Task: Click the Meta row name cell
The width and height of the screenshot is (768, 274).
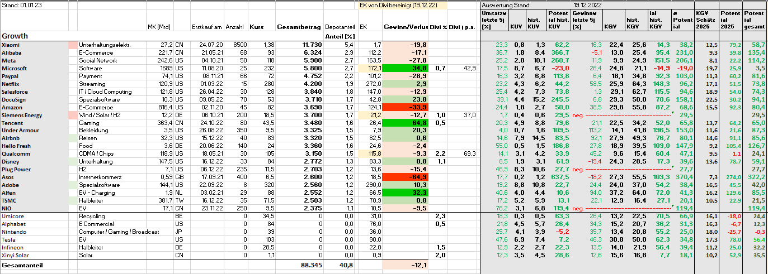Action: click(34, 60)
